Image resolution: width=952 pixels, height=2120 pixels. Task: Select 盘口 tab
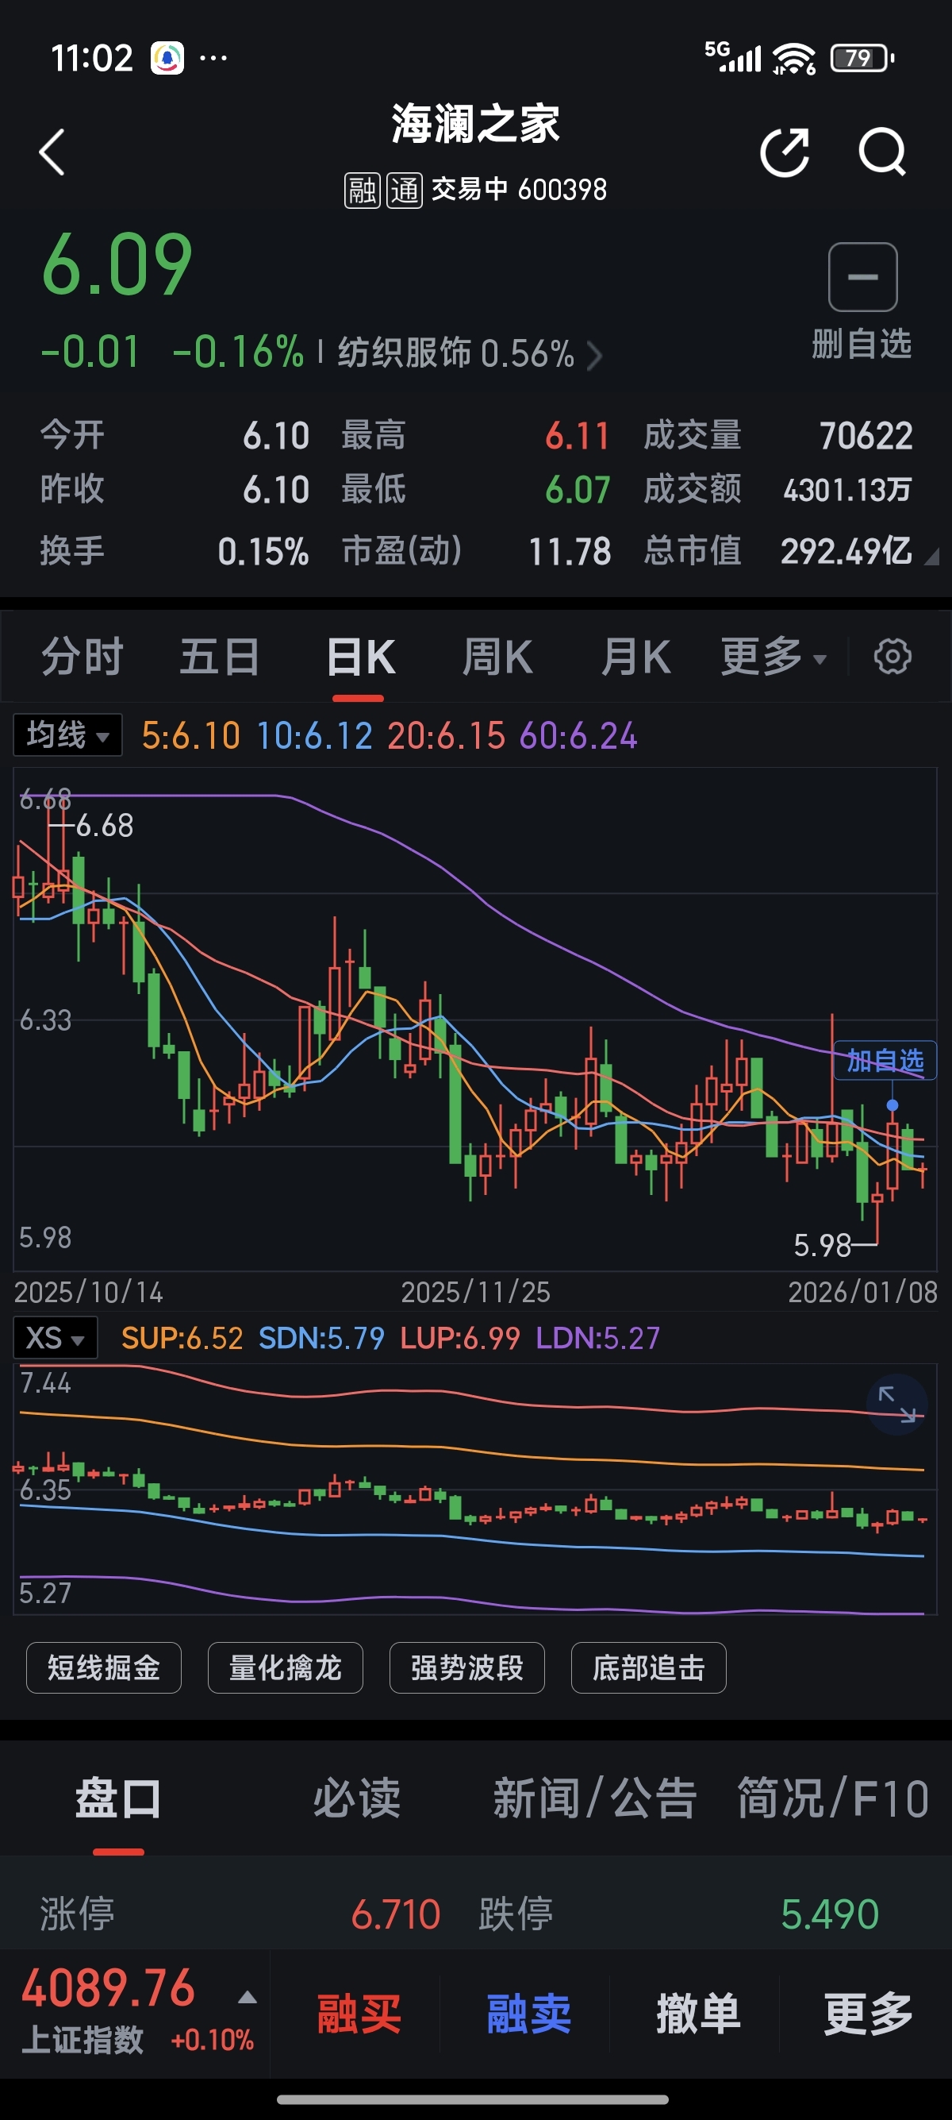click(118, 1798)
